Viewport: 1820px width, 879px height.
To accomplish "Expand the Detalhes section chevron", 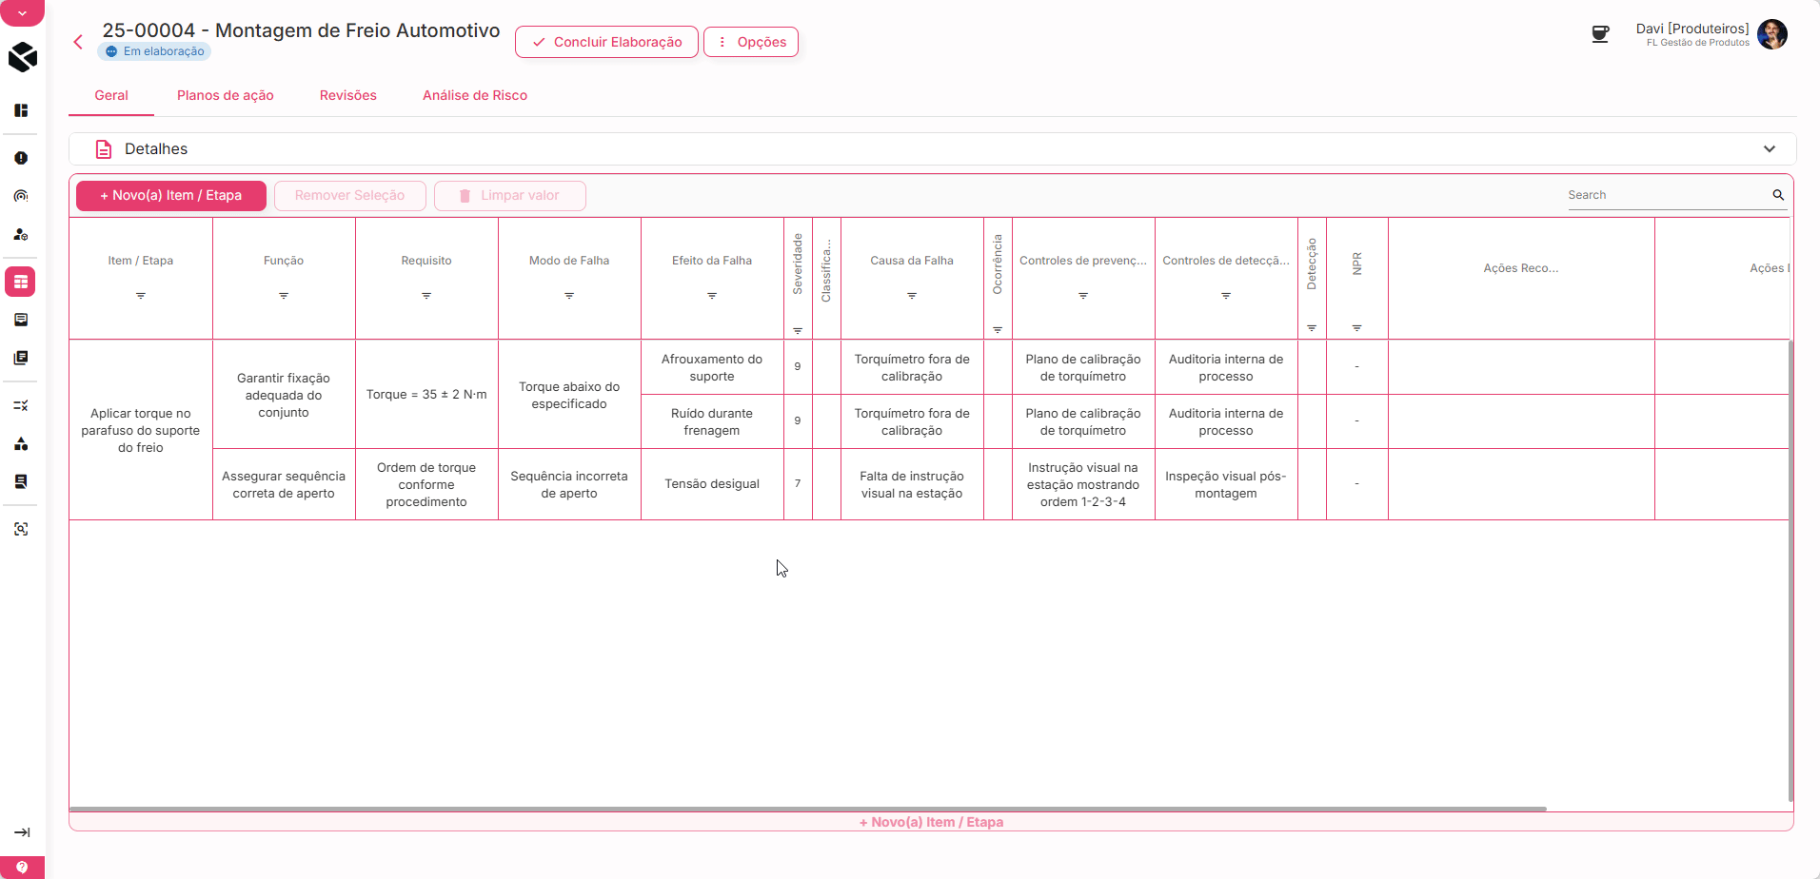I will tap(1769, 149).
